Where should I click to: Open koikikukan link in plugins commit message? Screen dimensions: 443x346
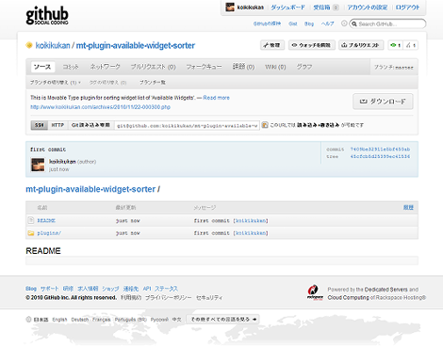pyautogui.click(x=251, y=233)
